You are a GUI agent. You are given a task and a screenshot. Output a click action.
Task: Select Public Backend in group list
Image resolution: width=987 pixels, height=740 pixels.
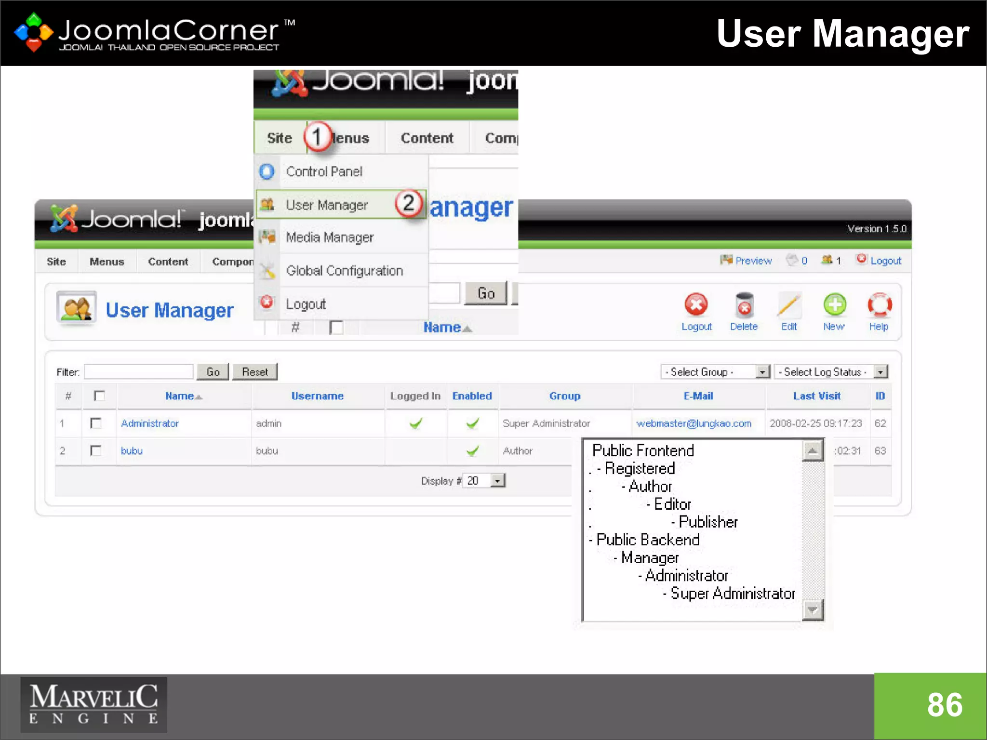pos(648,540)
